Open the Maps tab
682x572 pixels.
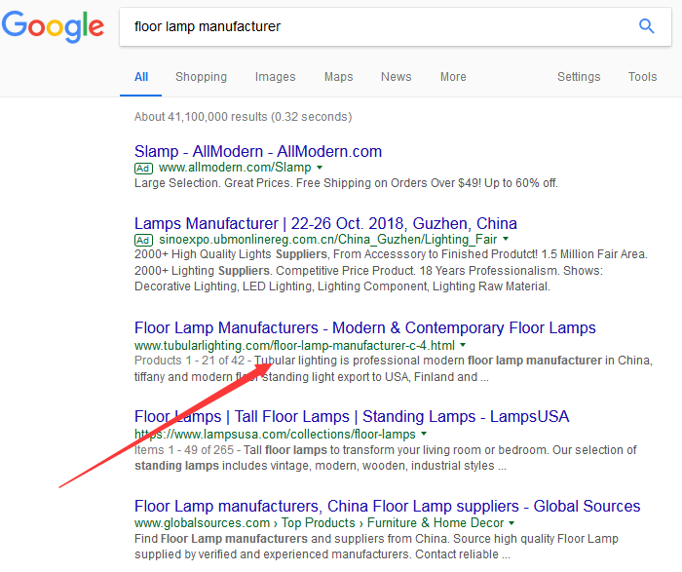pyautogui.click(x=338, y=77)
